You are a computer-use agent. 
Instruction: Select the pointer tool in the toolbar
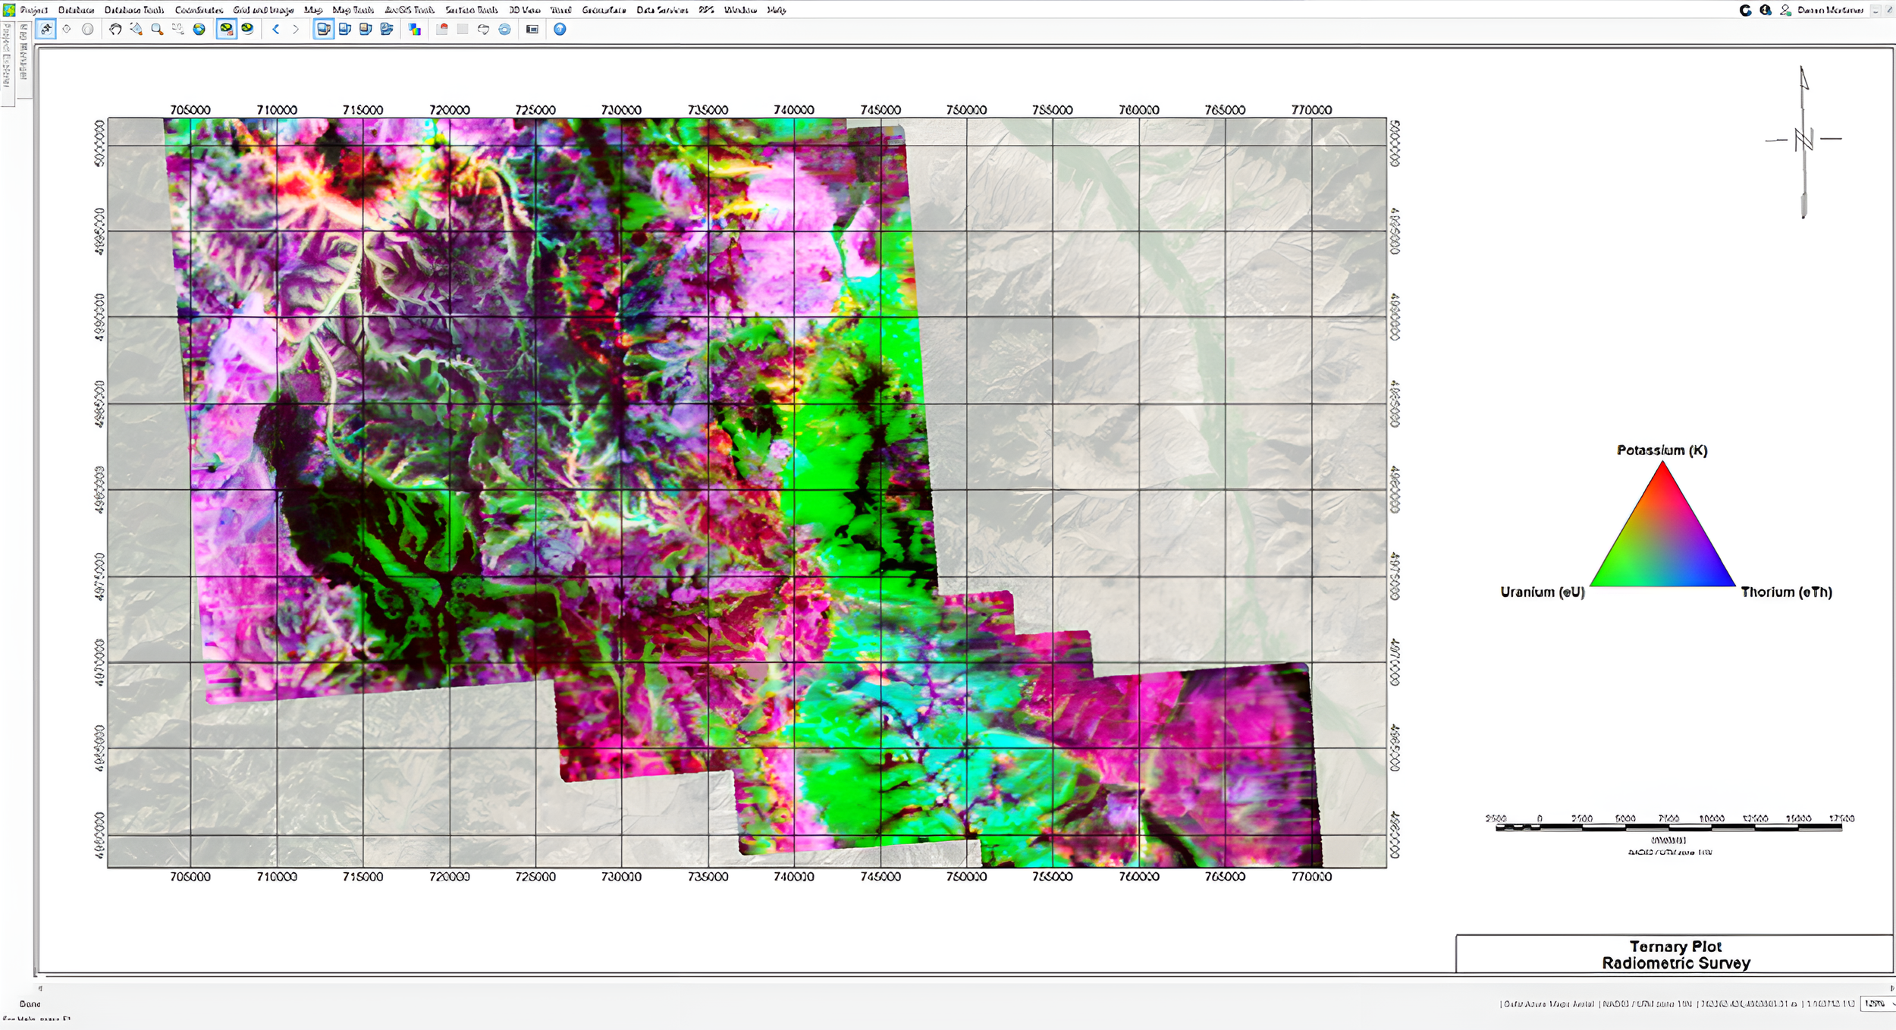pos(47,30)
